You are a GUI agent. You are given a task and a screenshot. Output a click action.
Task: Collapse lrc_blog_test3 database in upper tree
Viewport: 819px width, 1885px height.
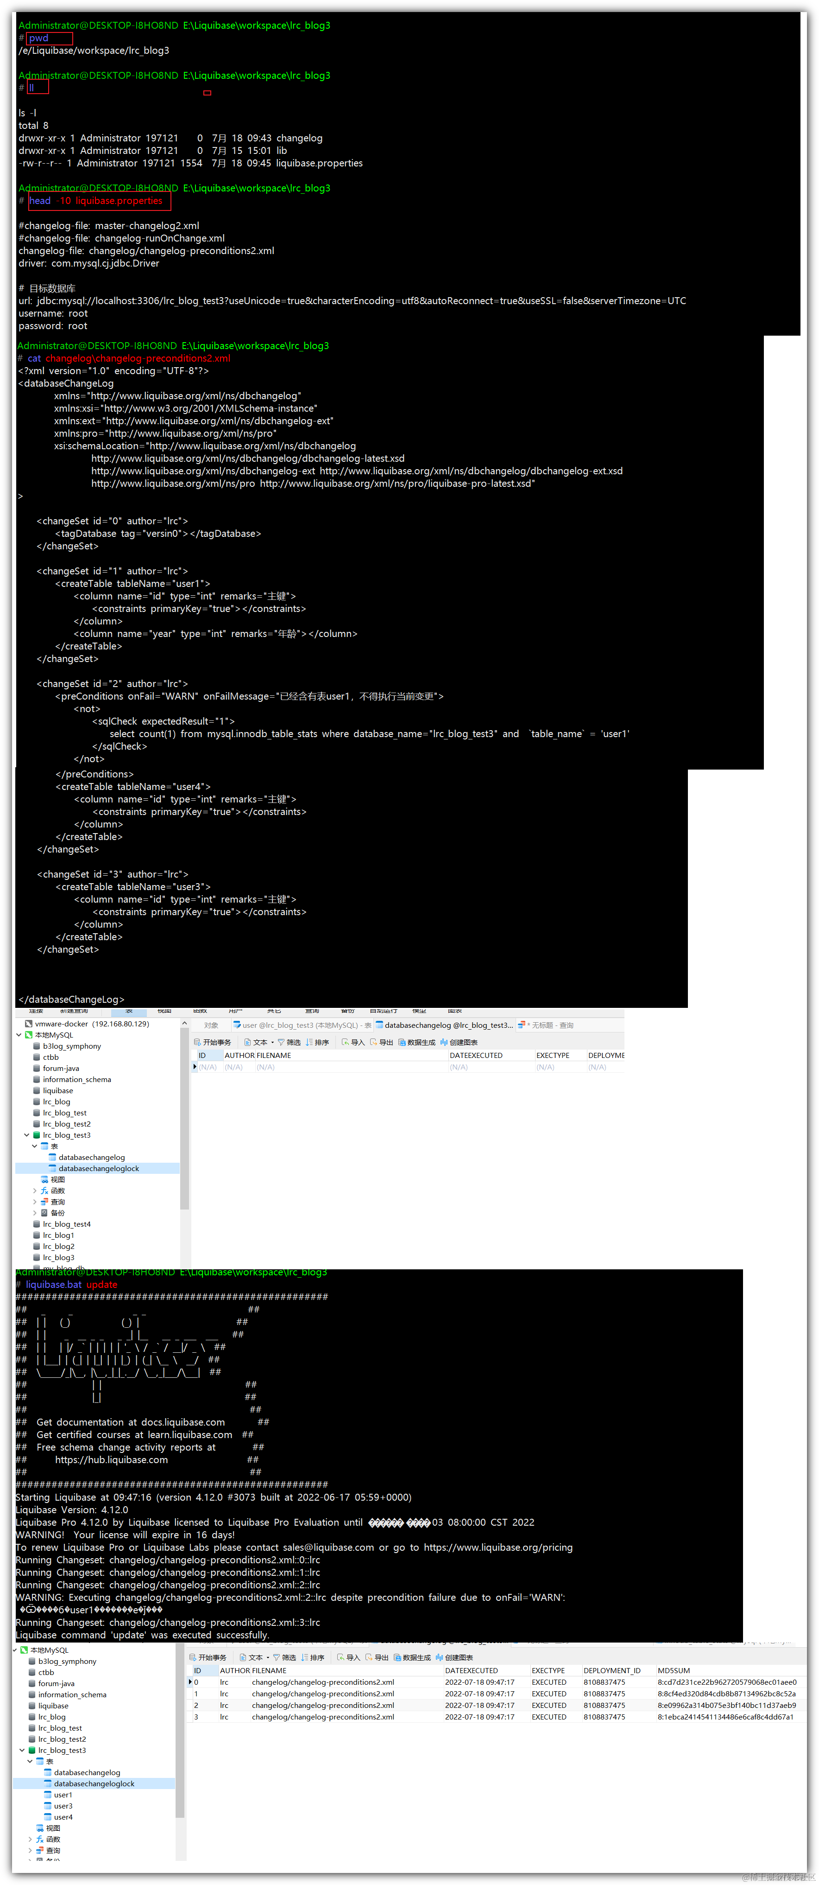(x=27, y=1135)
